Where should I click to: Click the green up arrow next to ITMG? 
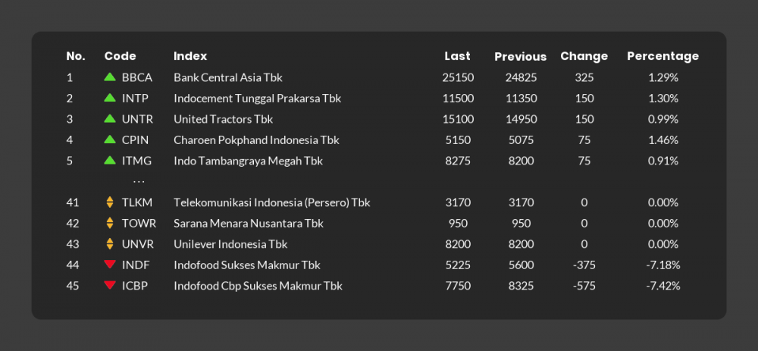(x=110, y=160)
